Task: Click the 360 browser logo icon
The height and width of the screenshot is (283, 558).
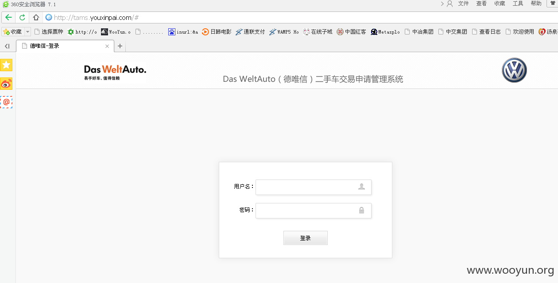Action: click(x=5, y=4)
